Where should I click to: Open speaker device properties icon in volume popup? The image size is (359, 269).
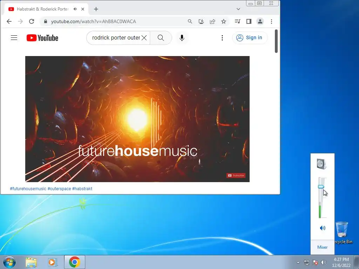[x=321, y=164]
